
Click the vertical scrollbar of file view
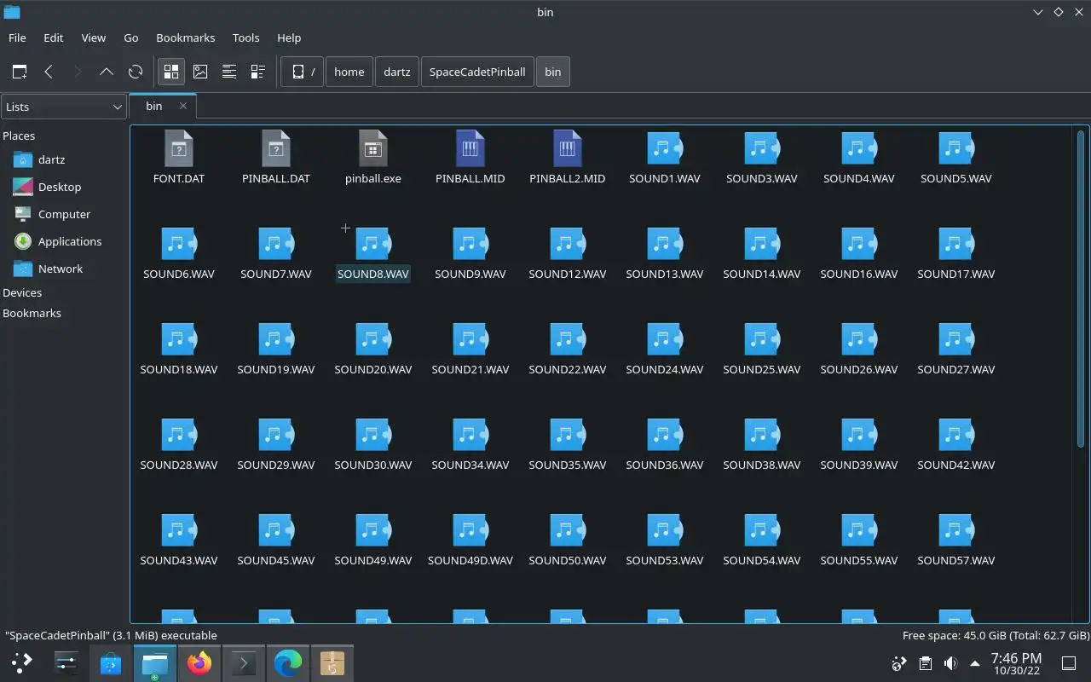[x=1081, y=290]
